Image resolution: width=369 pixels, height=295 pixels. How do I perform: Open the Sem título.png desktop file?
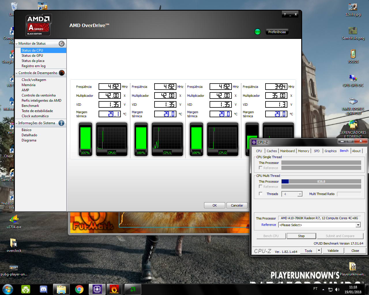click(x=353, y=33)
